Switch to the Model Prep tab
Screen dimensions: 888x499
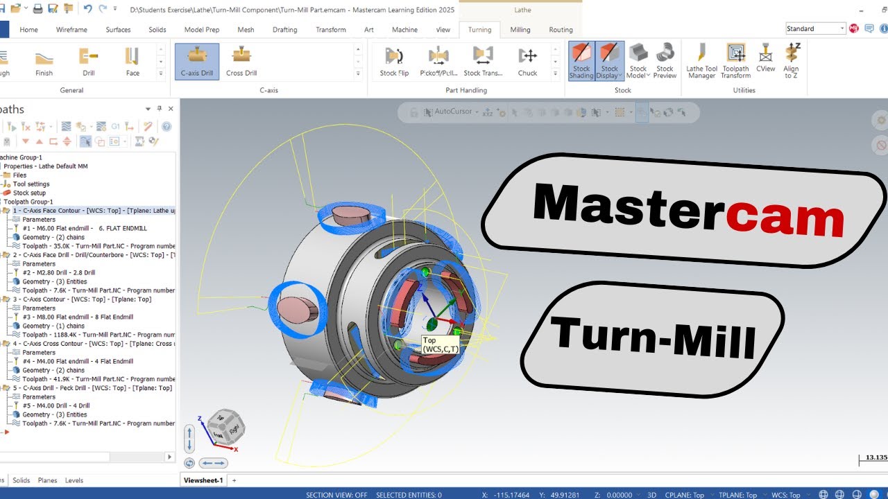[x=202, y=30]
